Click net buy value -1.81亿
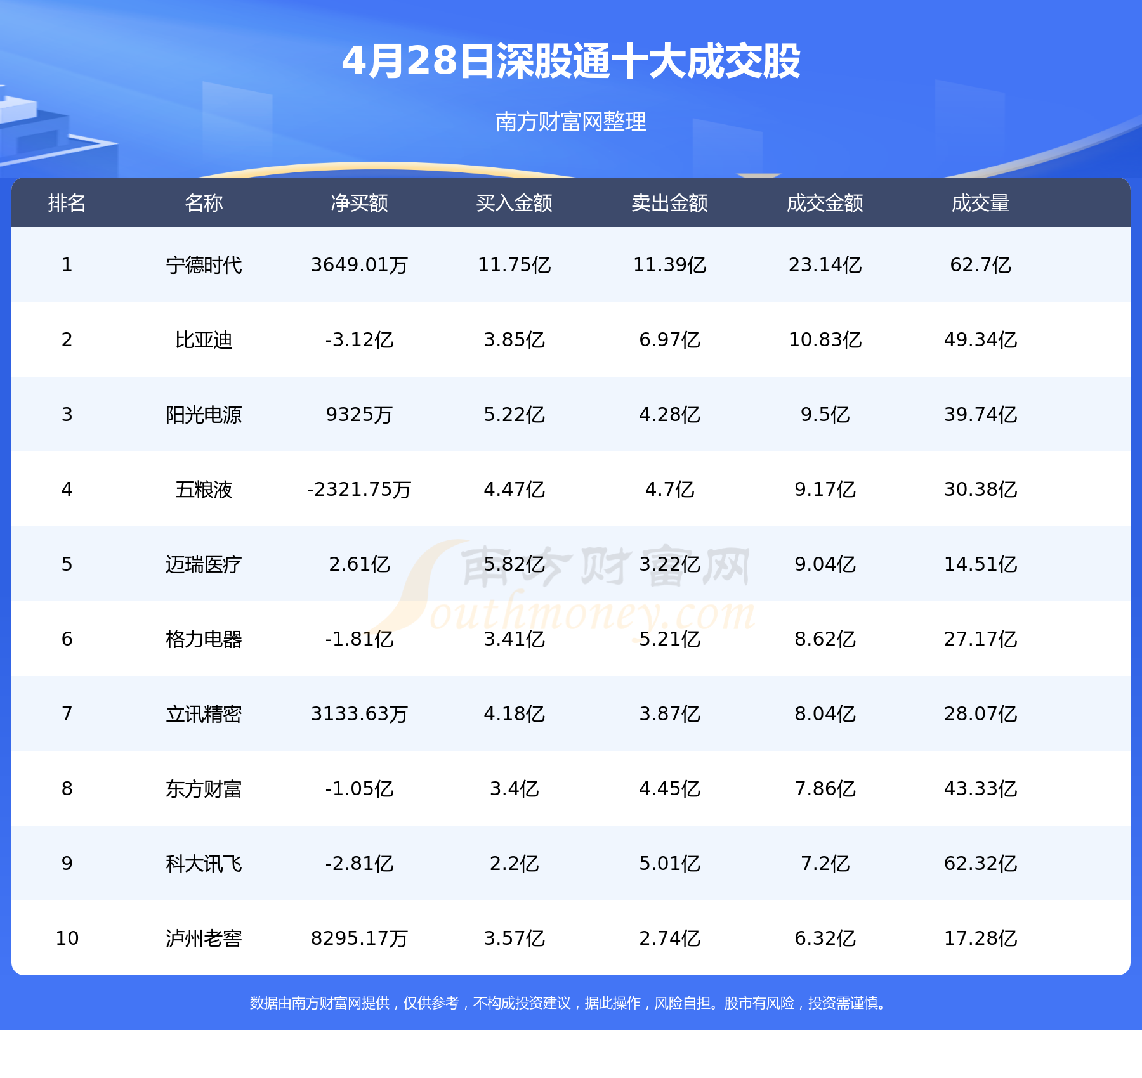 (359, 639)
